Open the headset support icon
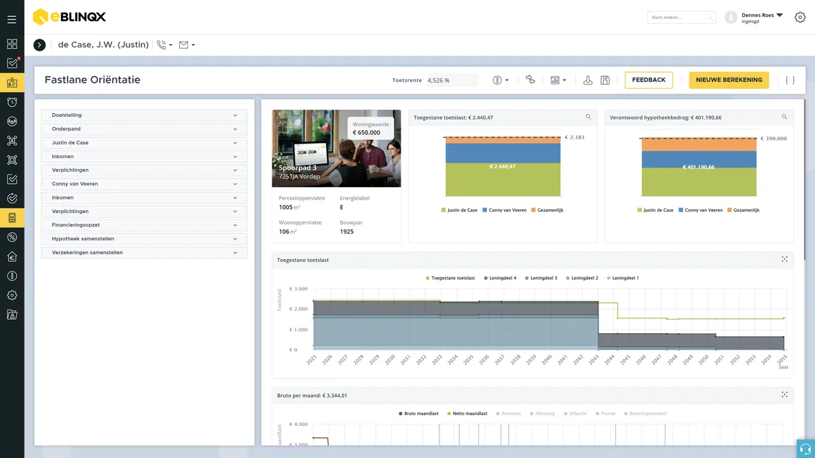Viewport: 815px width, 458px height. coord(805,449)
